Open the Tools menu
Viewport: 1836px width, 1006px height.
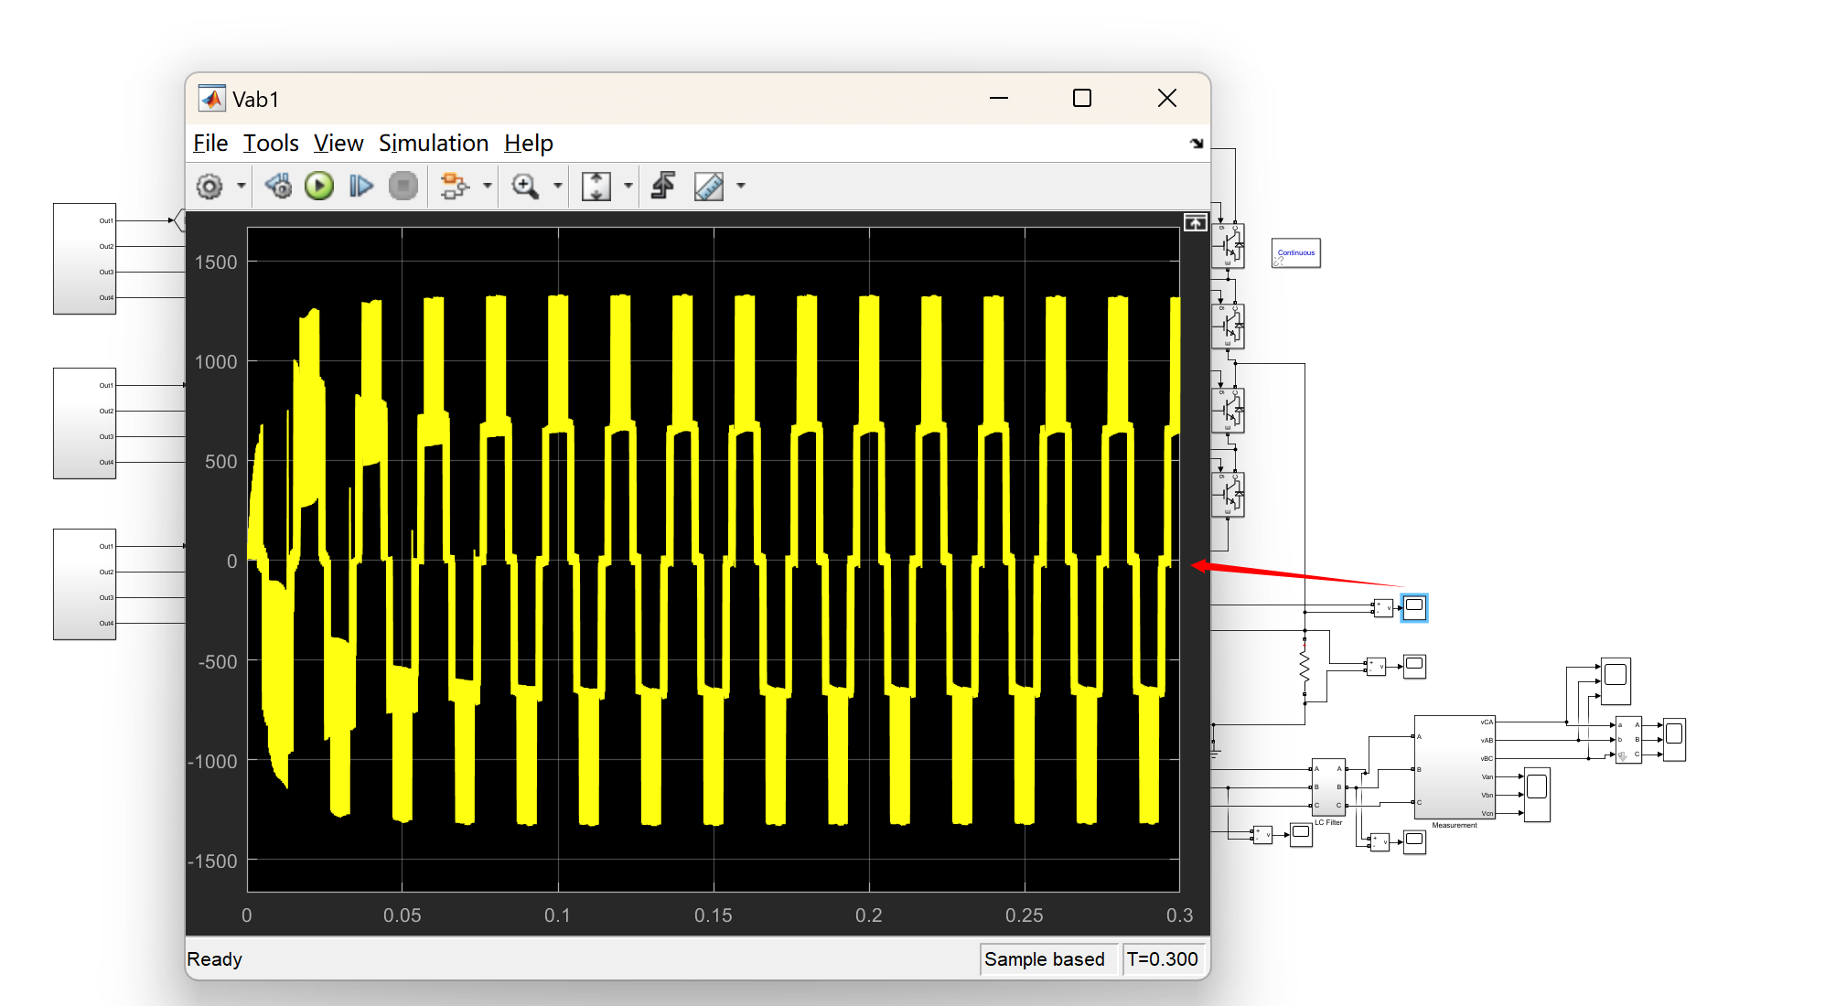[270, 144]
